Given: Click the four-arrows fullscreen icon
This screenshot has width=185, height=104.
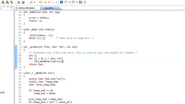Looking at the screenshot, I should [80, 2].
